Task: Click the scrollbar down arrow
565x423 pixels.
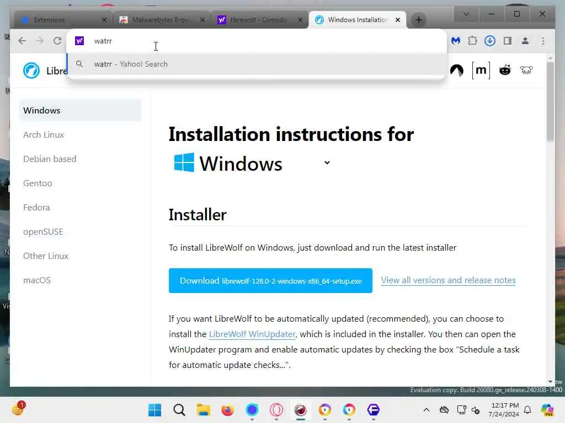Action: [550, 381]
